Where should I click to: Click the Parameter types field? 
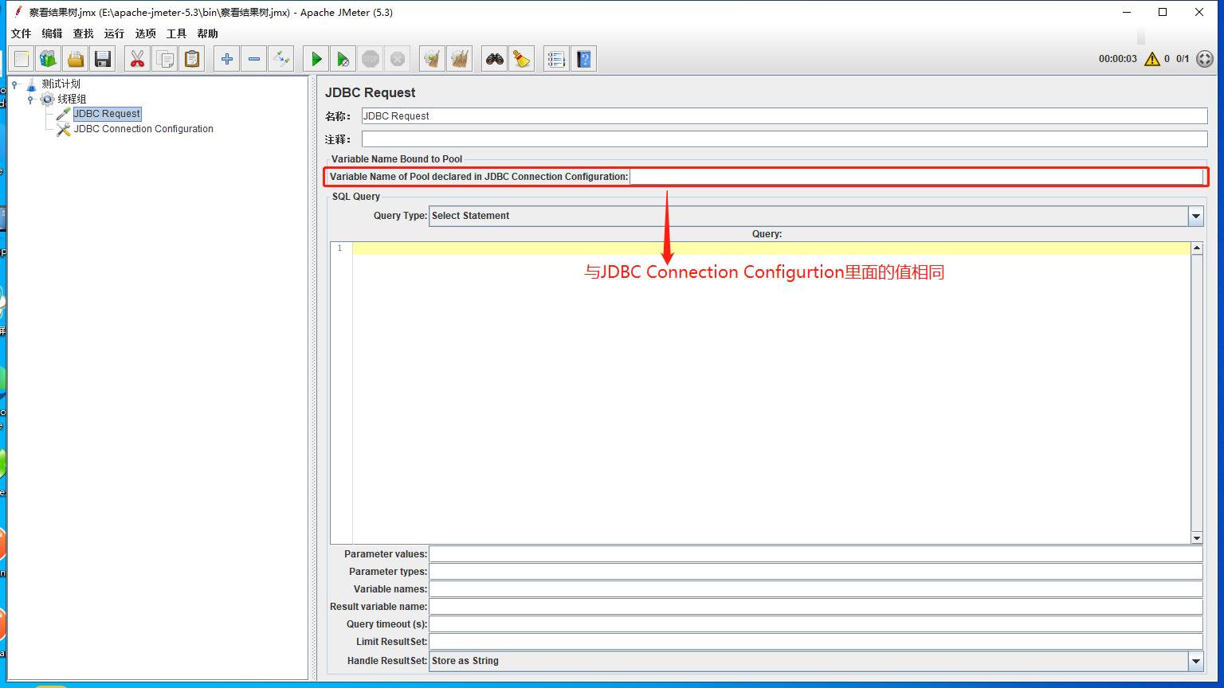click(815, 572)
